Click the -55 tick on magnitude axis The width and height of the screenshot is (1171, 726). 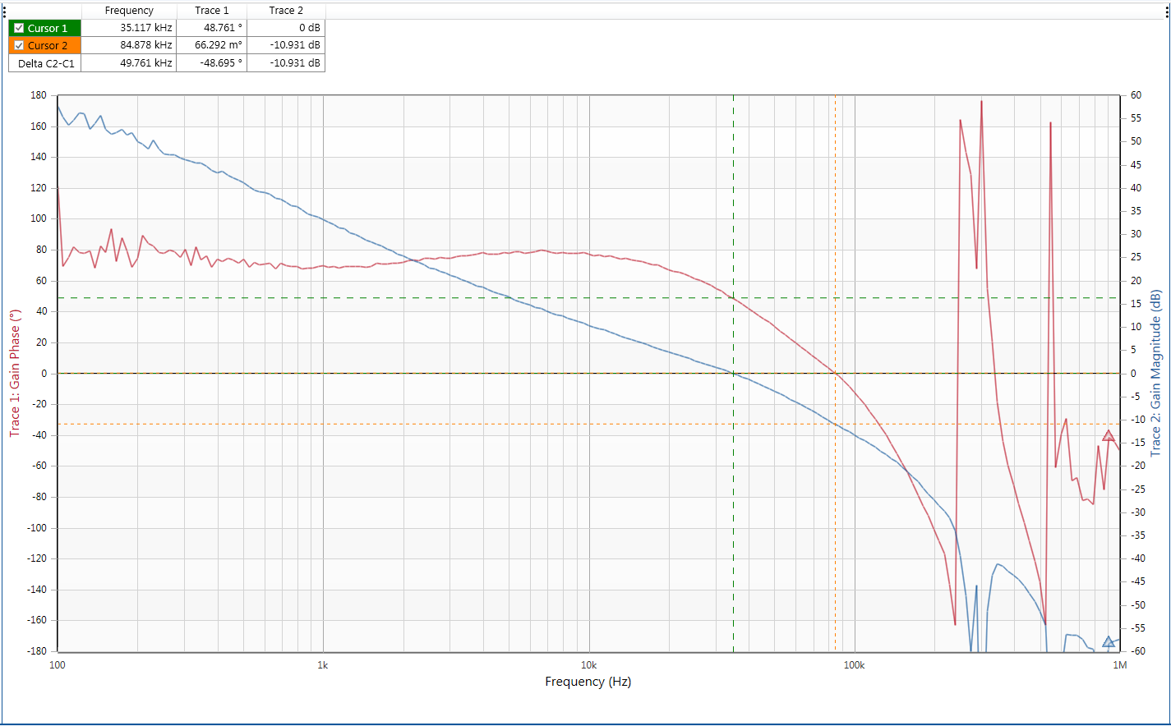(x=1137, y=628)
